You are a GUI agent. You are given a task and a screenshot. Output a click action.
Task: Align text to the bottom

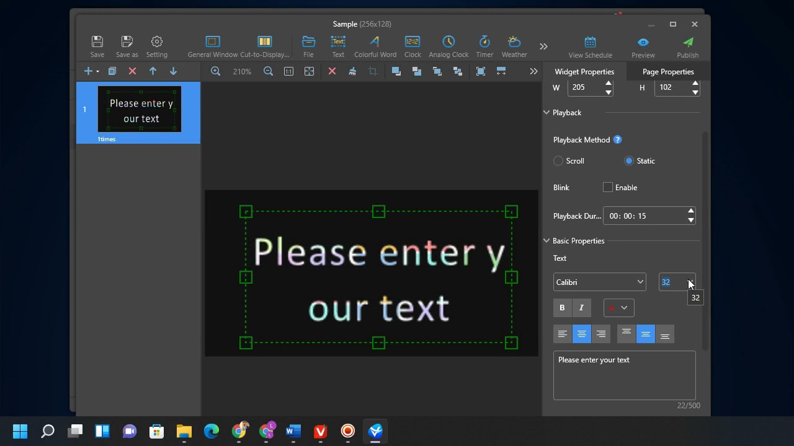tap(665, 334)
